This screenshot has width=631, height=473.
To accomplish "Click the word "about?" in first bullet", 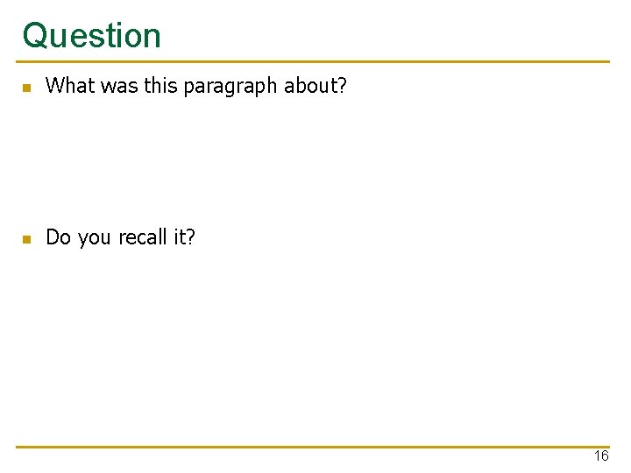I will click(x=315, y=85).
